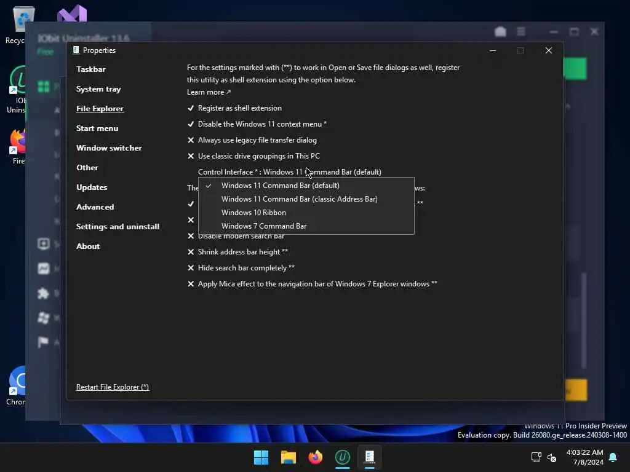Open the notification bell in system tray
Screen dimensions: 630x472
613,457
